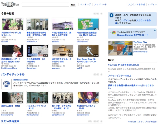Open the youtube.com/play link

[x=140, y=52]
